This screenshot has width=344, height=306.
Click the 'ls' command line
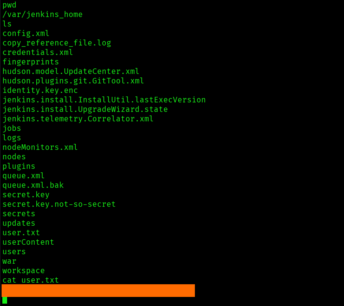tap(7, 24)
